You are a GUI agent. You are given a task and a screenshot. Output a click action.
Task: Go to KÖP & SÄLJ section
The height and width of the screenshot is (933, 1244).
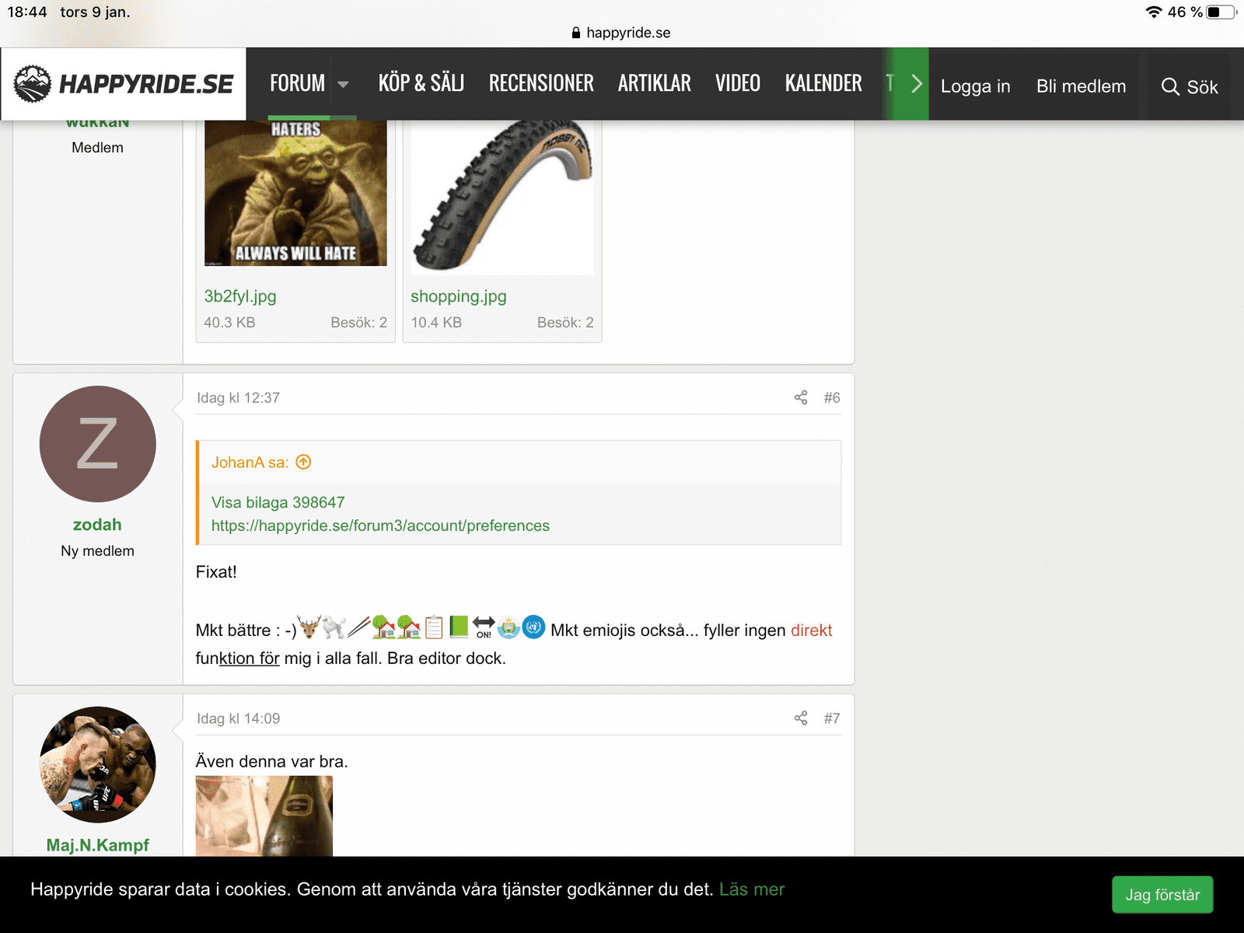pos(421,83)
